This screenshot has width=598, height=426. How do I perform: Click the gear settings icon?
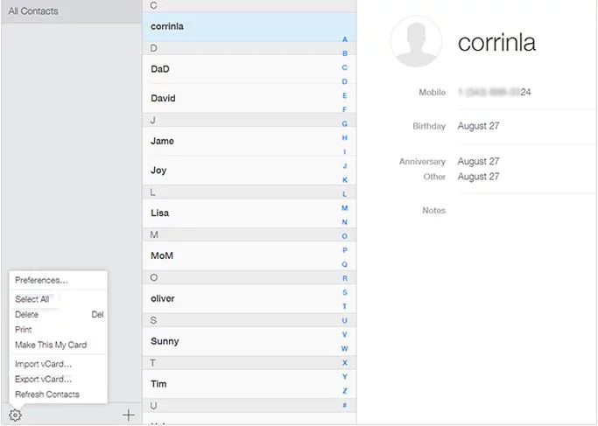click(16, 415)
